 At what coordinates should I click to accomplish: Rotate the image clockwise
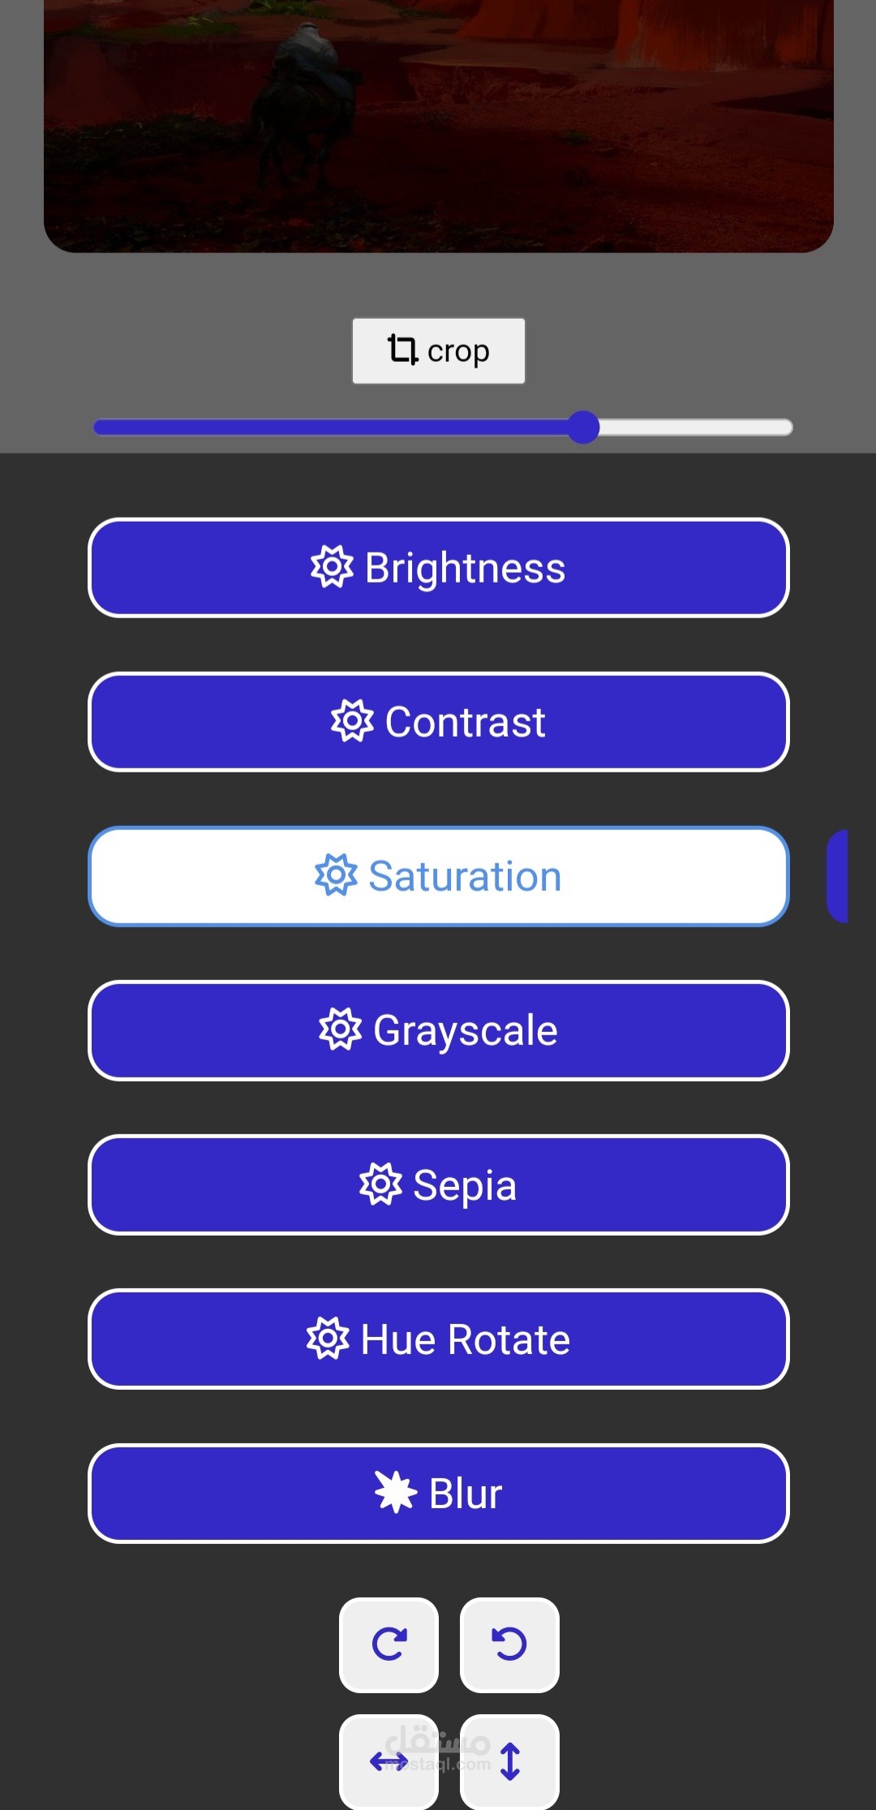click(389, 1644)
